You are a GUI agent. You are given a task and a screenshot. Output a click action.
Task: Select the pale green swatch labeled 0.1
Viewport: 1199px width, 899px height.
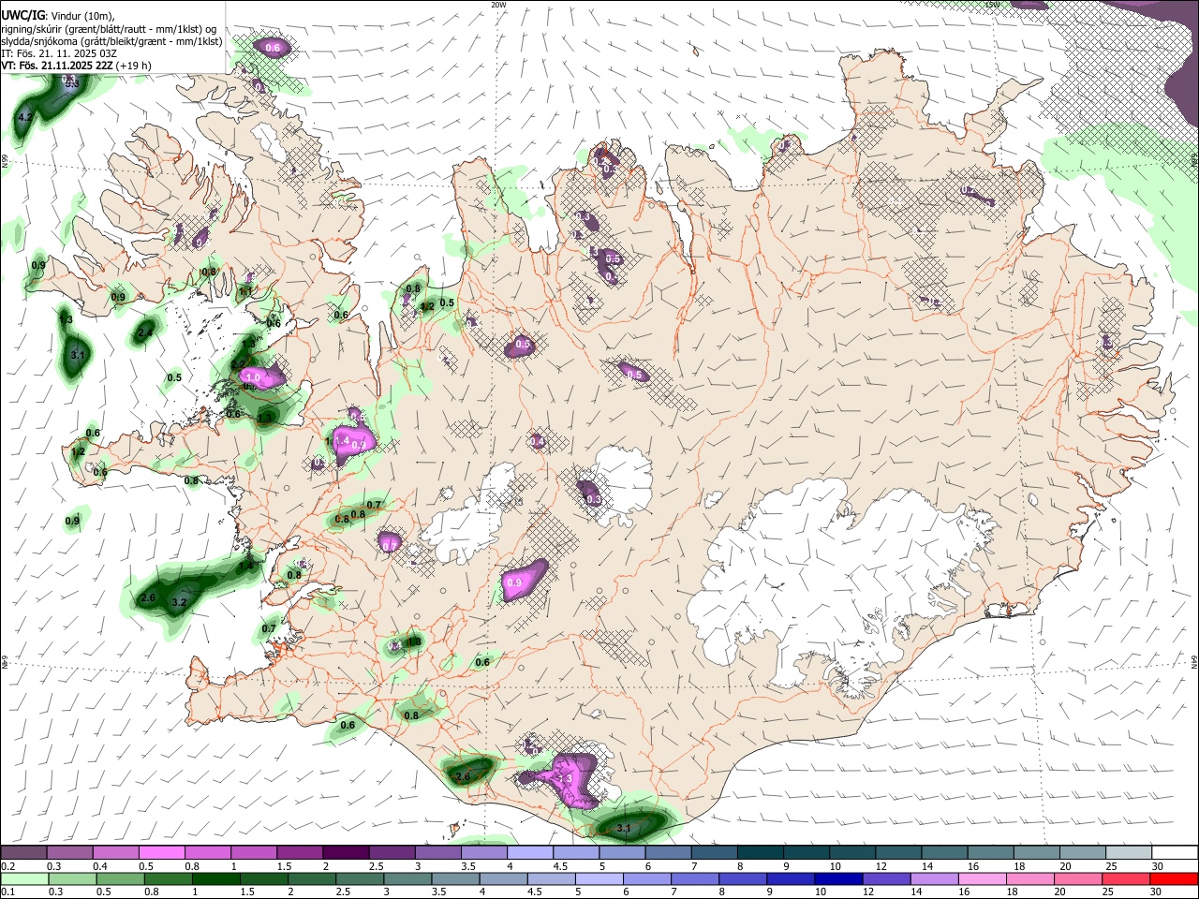coord(23,878)
